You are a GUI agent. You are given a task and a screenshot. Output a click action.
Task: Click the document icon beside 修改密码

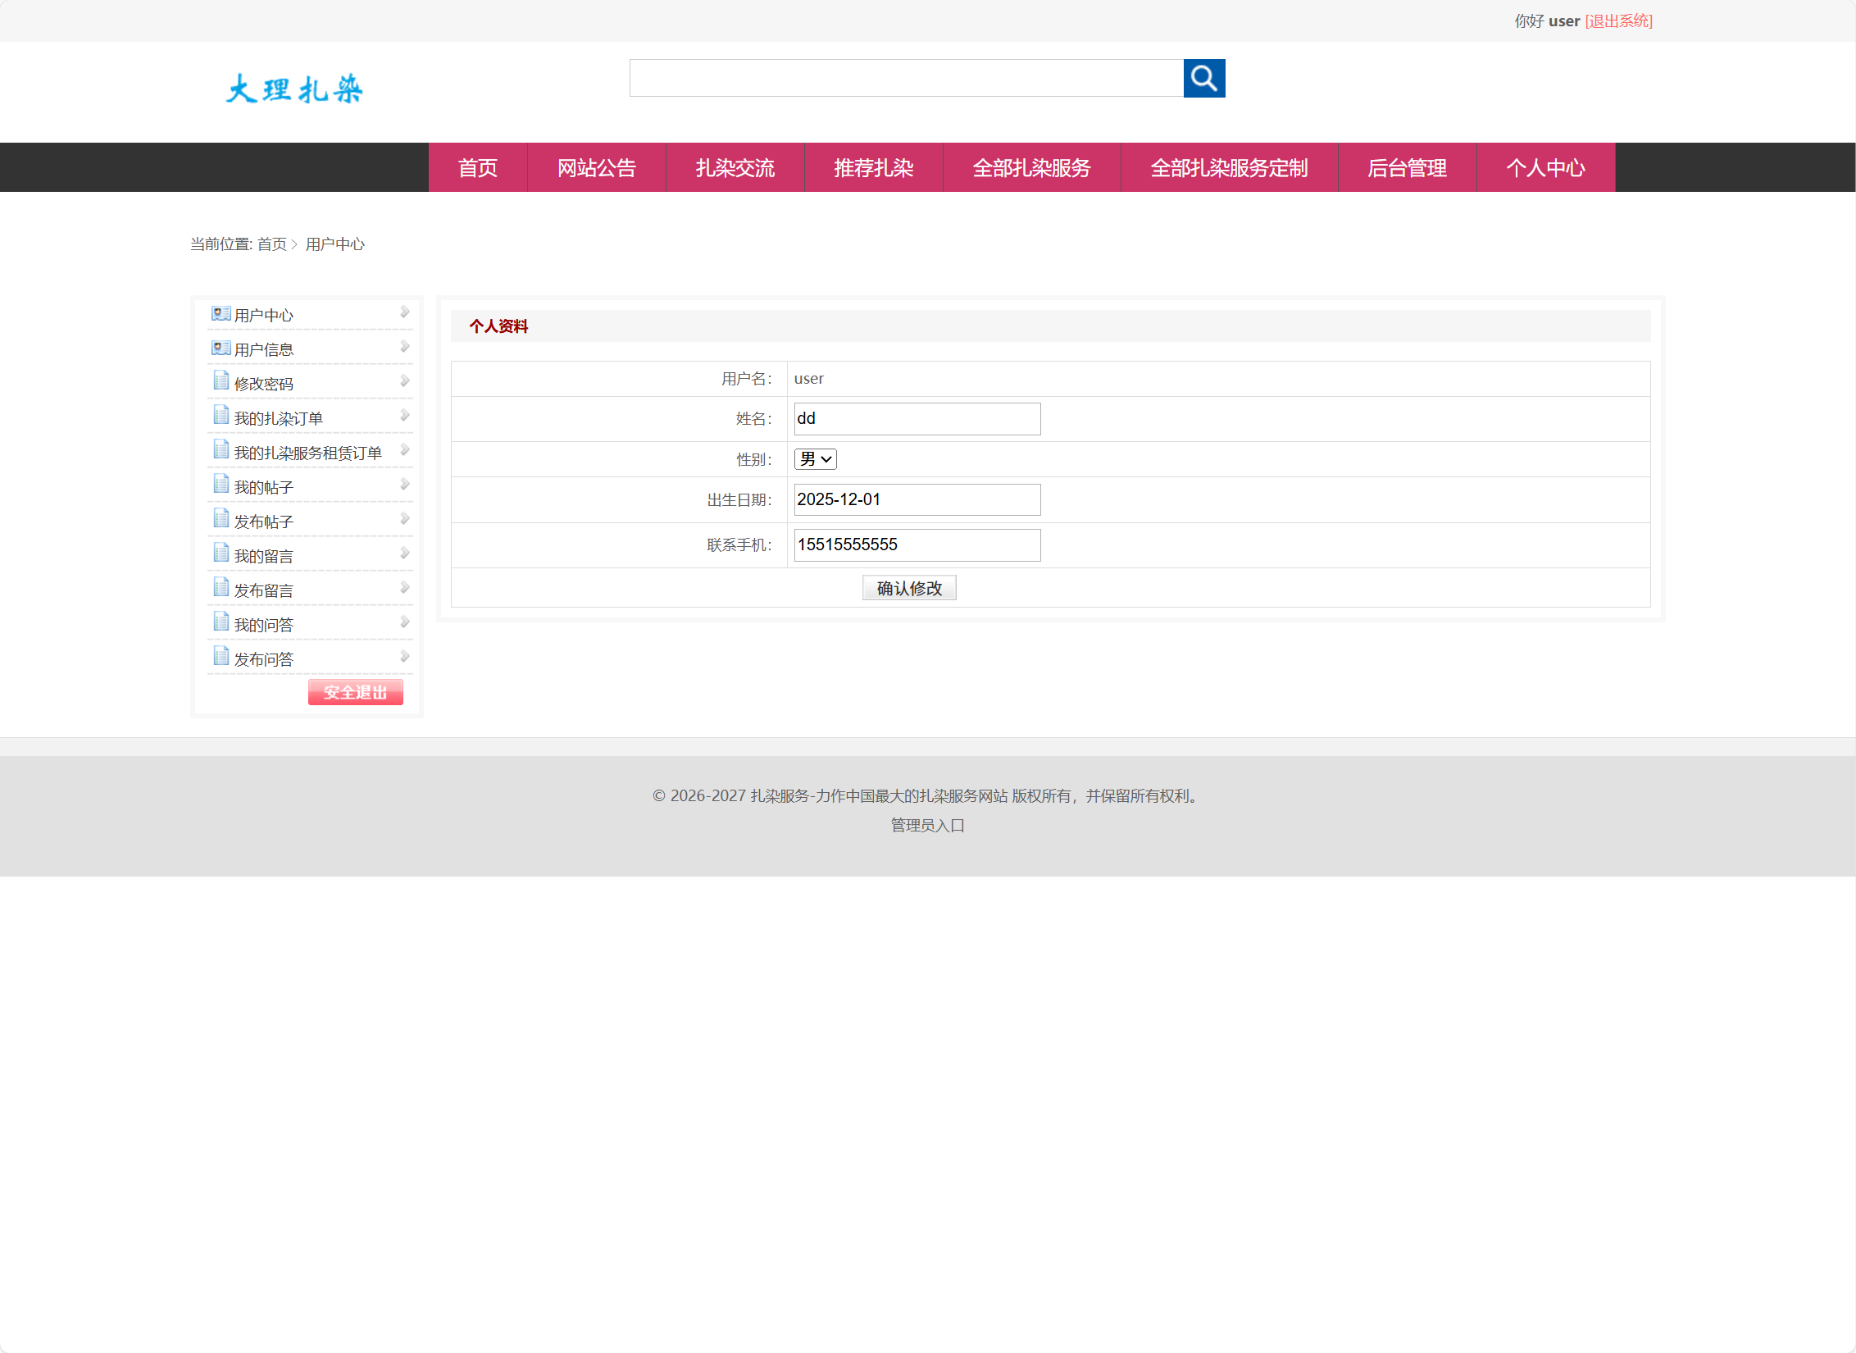[219, 380]
